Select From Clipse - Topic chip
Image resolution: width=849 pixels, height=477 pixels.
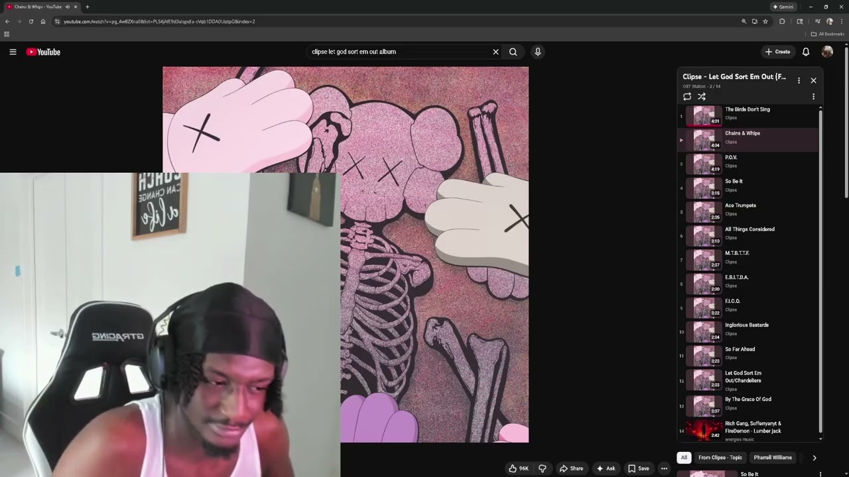(720, 457)
